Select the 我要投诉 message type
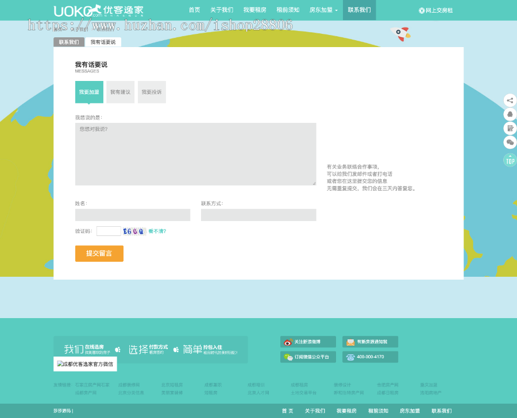The height and width of the screenshot is (418, 517). (x=151, y=92)
